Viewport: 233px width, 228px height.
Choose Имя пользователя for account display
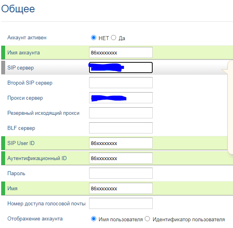click(93, 219)
